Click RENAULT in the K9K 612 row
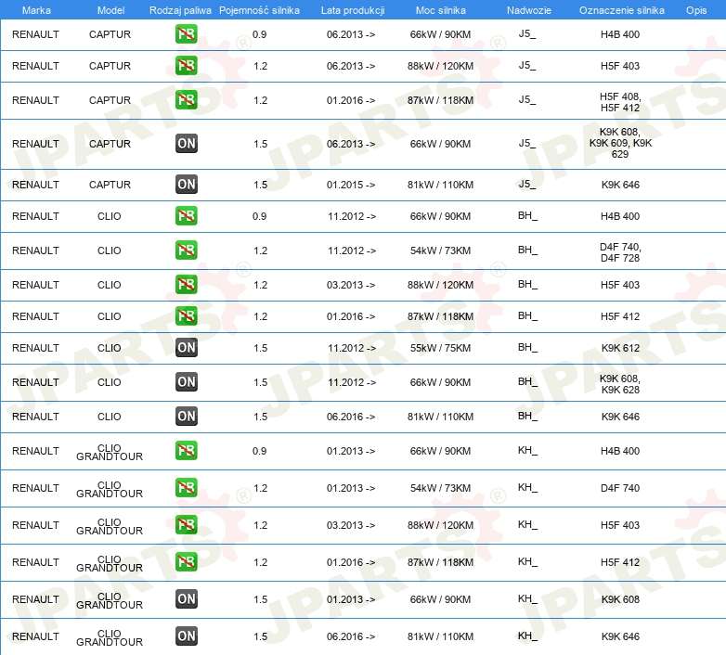 [35, 348]
